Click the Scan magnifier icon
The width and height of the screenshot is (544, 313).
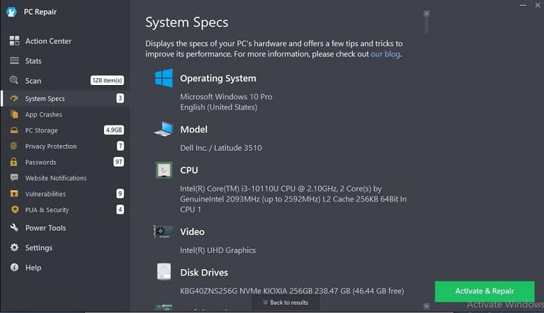click(14, 80)
